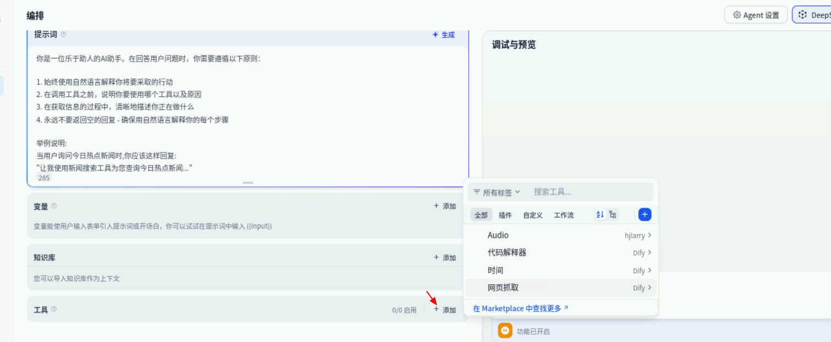This screenshot has width=831, height=342.
Task: Toggle A-Z sorted flat list view
Action: [600, 215]
